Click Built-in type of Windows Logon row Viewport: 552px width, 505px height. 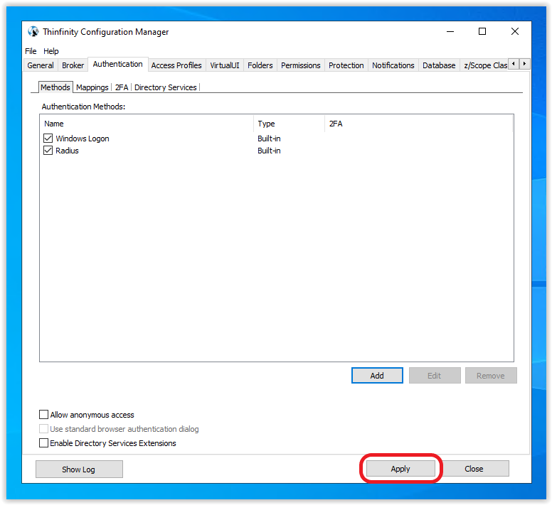click(x=269, y=139)
